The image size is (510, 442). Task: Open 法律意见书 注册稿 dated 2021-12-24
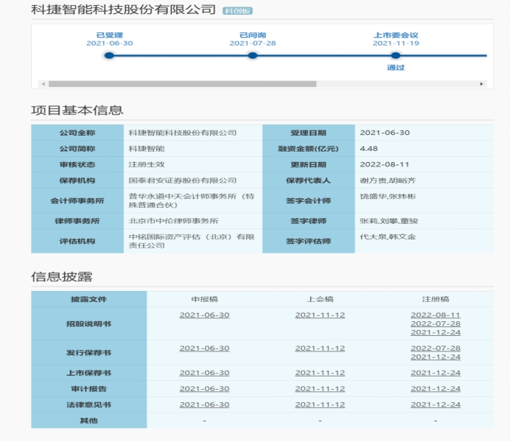436,404
